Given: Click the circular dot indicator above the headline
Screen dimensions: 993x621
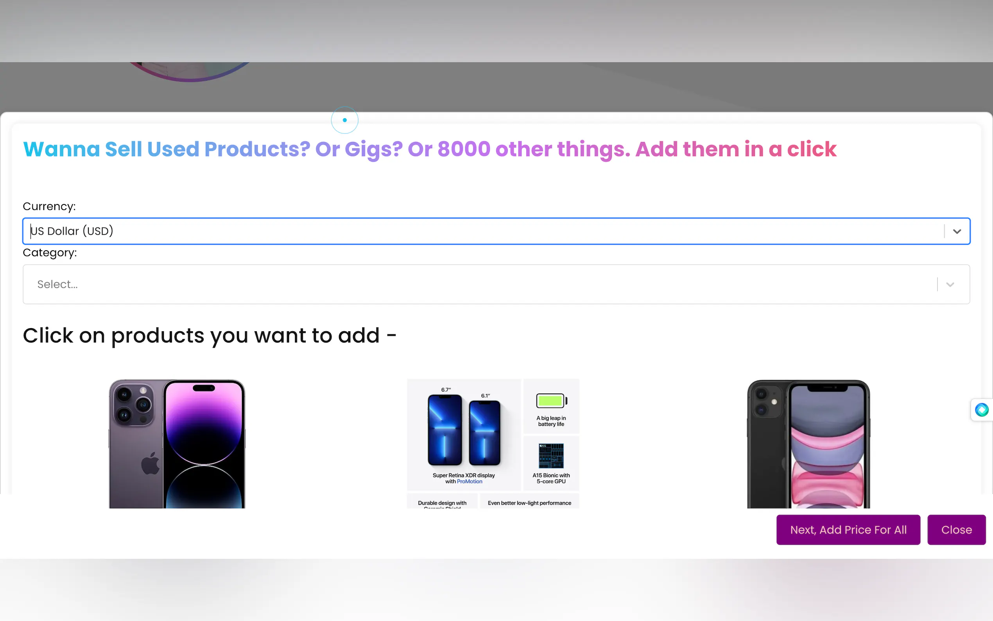Looking at the screenshot, I should tap(345, 120).
